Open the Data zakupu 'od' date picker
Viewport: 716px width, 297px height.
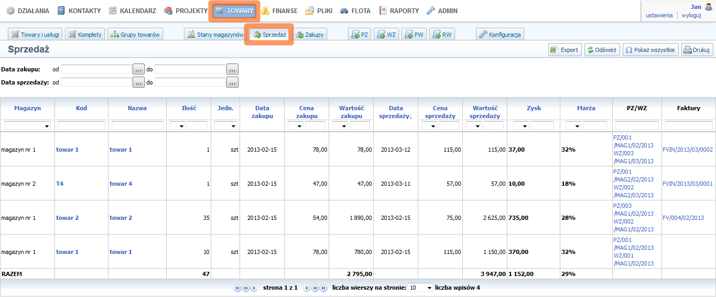coord(138,69)
